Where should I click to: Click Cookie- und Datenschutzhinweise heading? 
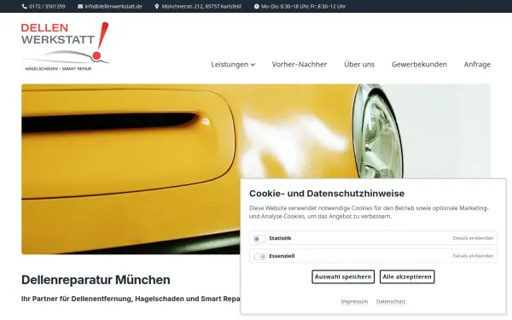click(x=327, y=194)
